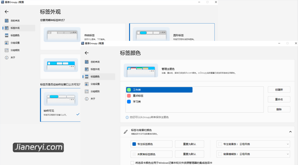Pick 未聚焦标签颜色 color
Viewport: 298px width, 165px height.
point(151,154)
